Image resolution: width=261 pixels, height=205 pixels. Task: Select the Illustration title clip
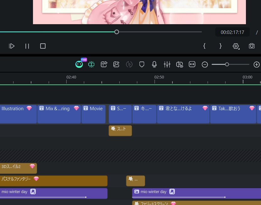pyautogui.click(x=18, y=114)
